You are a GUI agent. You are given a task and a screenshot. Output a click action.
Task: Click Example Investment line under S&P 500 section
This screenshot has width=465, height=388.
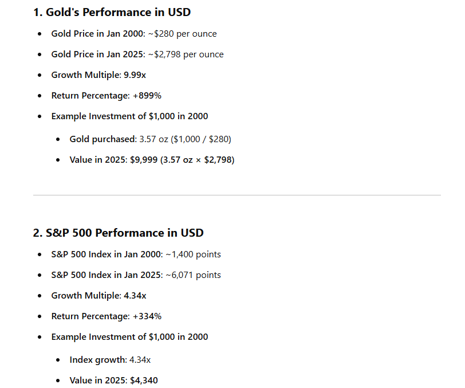pos(129,337)
